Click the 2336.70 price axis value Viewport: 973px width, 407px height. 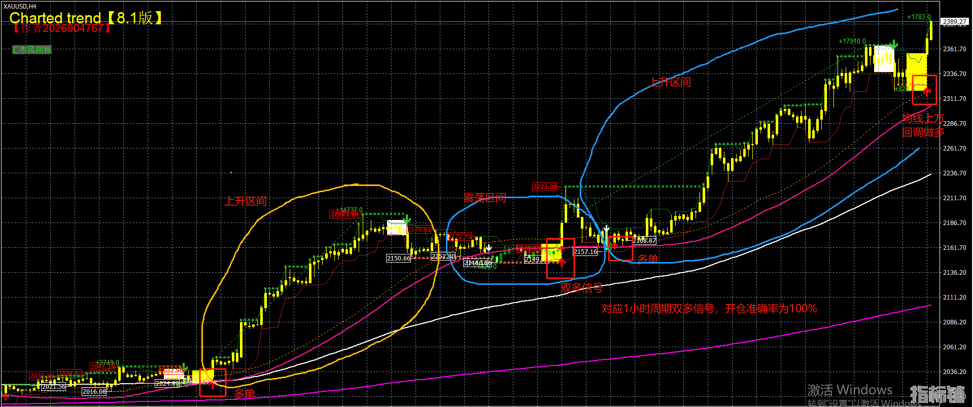pos(954,74)
